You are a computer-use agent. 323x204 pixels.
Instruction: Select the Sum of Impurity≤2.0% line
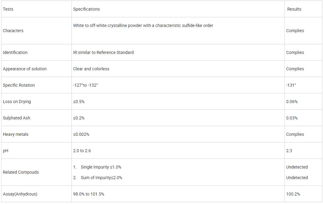tap(101, 178)
